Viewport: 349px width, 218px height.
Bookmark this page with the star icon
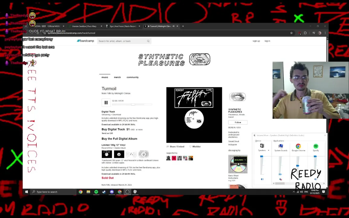click(x=291, y=33)
